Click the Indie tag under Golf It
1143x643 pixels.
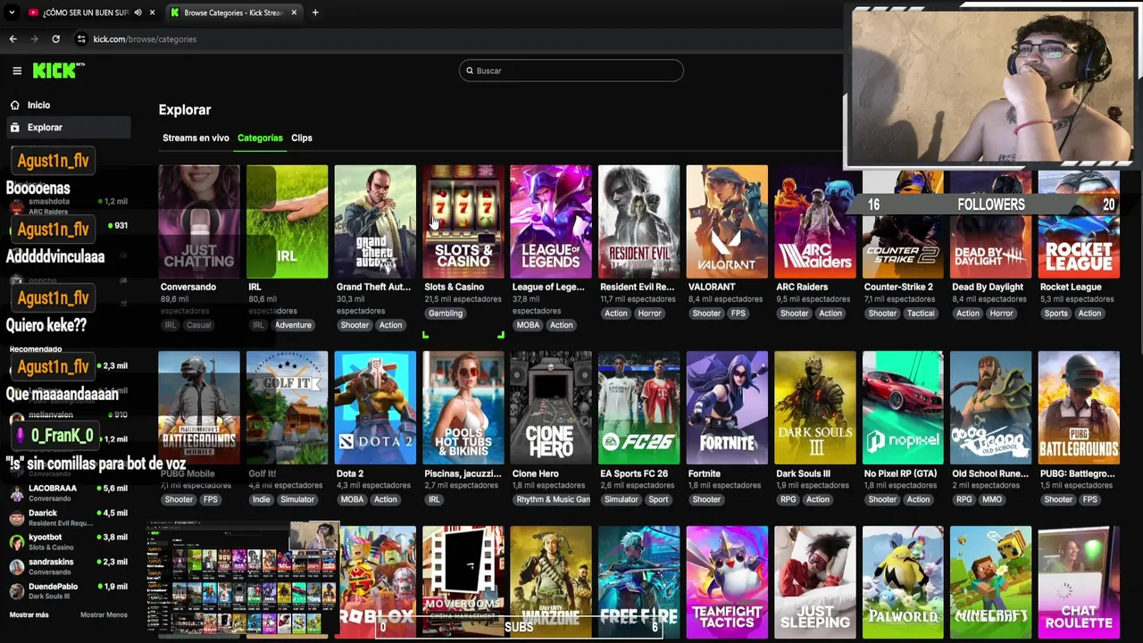[x=261, y=500]
